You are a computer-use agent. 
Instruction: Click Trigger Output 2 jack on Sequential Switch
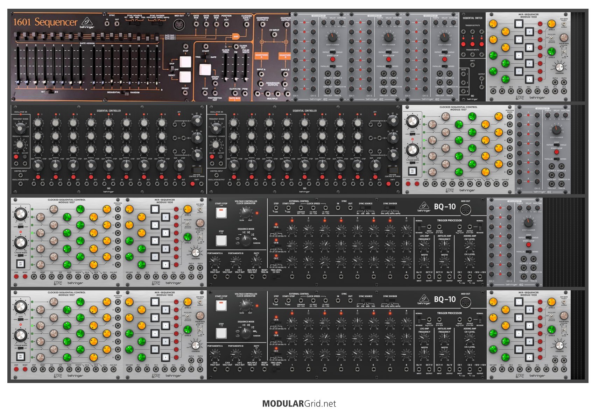point(472,31)
